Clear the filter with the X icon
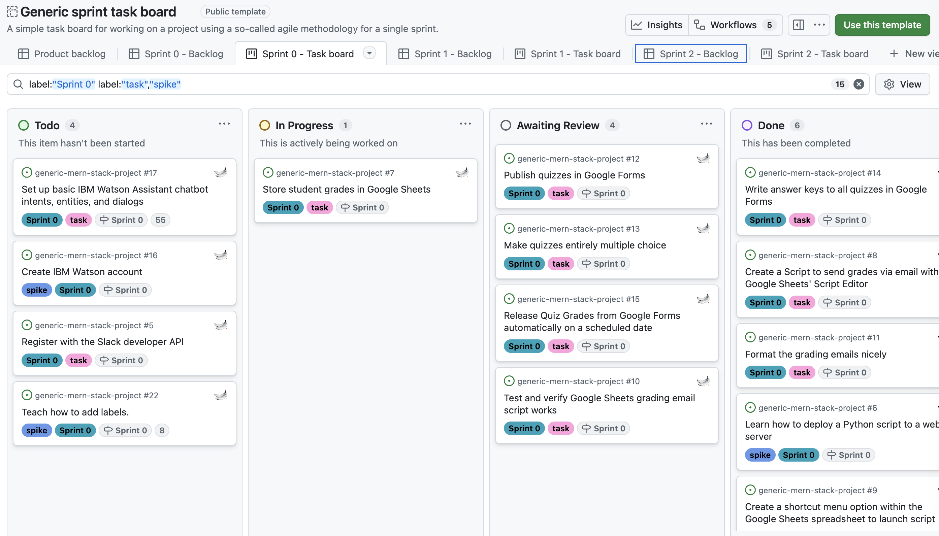Screen dimensions: 939x536 [859, 84]
